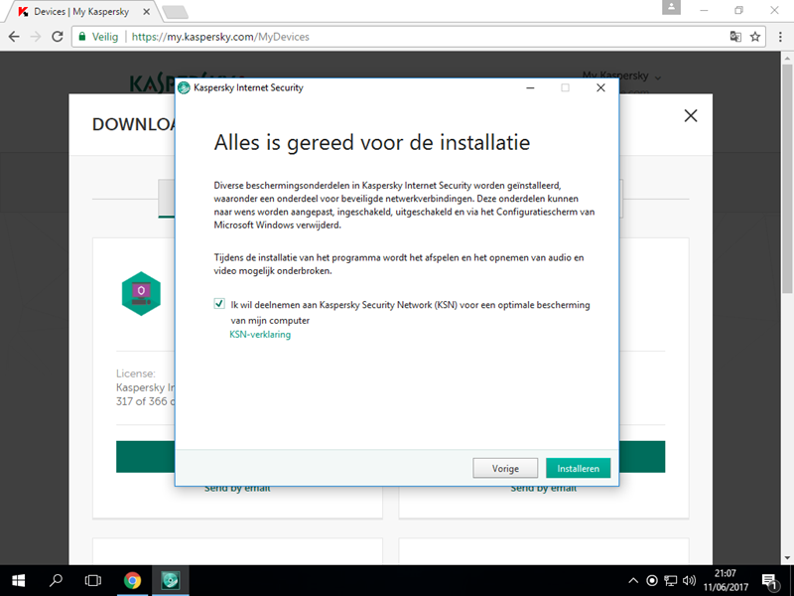Screen dimensions: 794x596
Task: Click the browser back arrow
Action: point(14,37)
